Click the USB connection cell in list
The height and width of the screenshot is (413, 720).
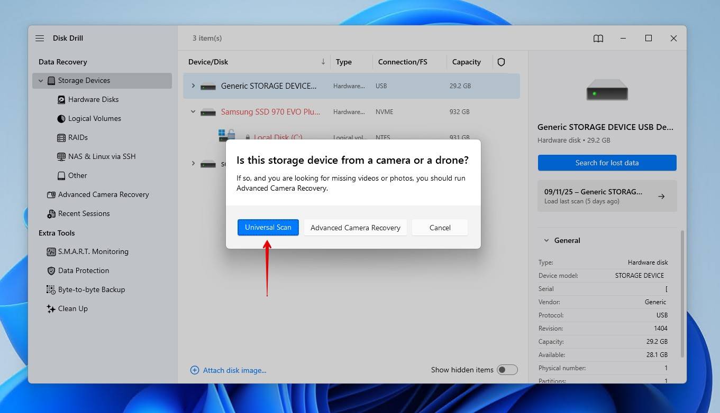pos(381,86)
